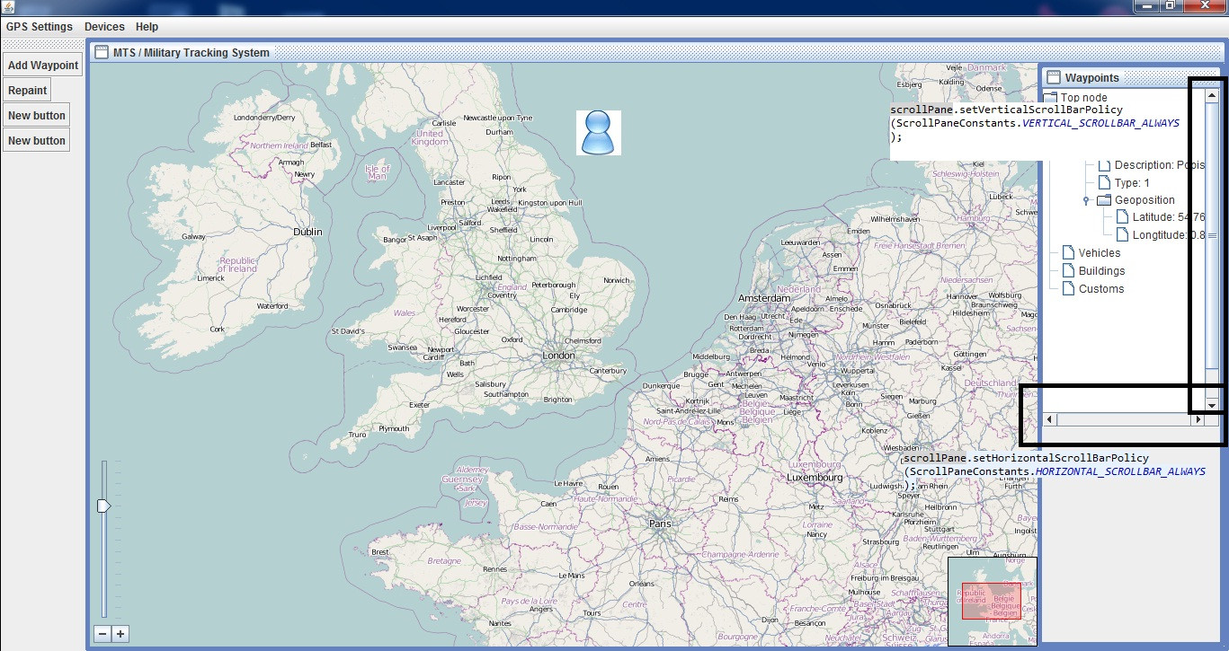Image resolution: width=1229 pixels, height=651 pixels.
Task: Click the Repaint button
Action: [x=27, y=90]
